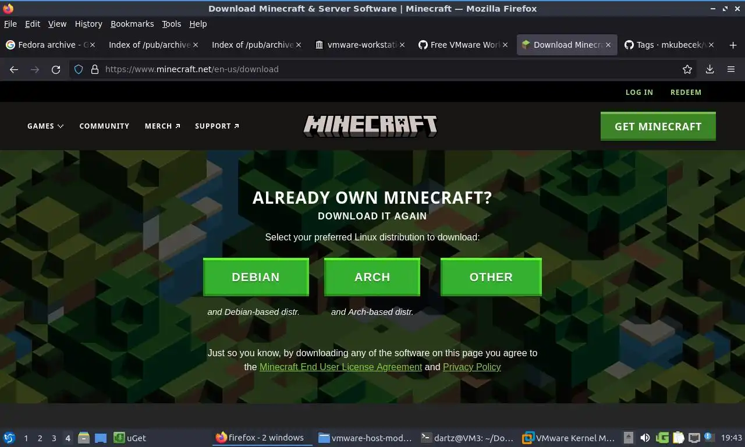Open the LXQt application menu launcher

[9, 438]
